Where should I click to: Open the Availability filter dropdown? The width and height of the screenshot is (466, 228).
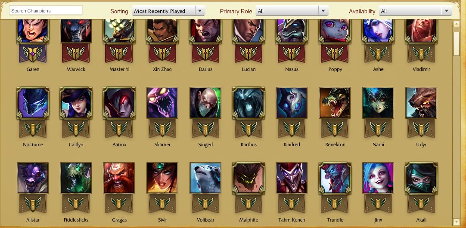416,11
